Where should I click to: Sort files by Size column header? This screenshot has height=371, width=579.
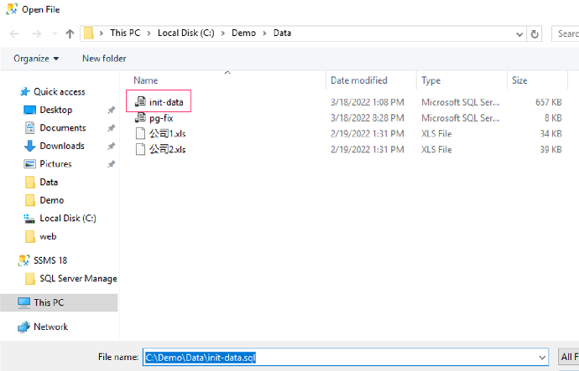tap(519, 80)
